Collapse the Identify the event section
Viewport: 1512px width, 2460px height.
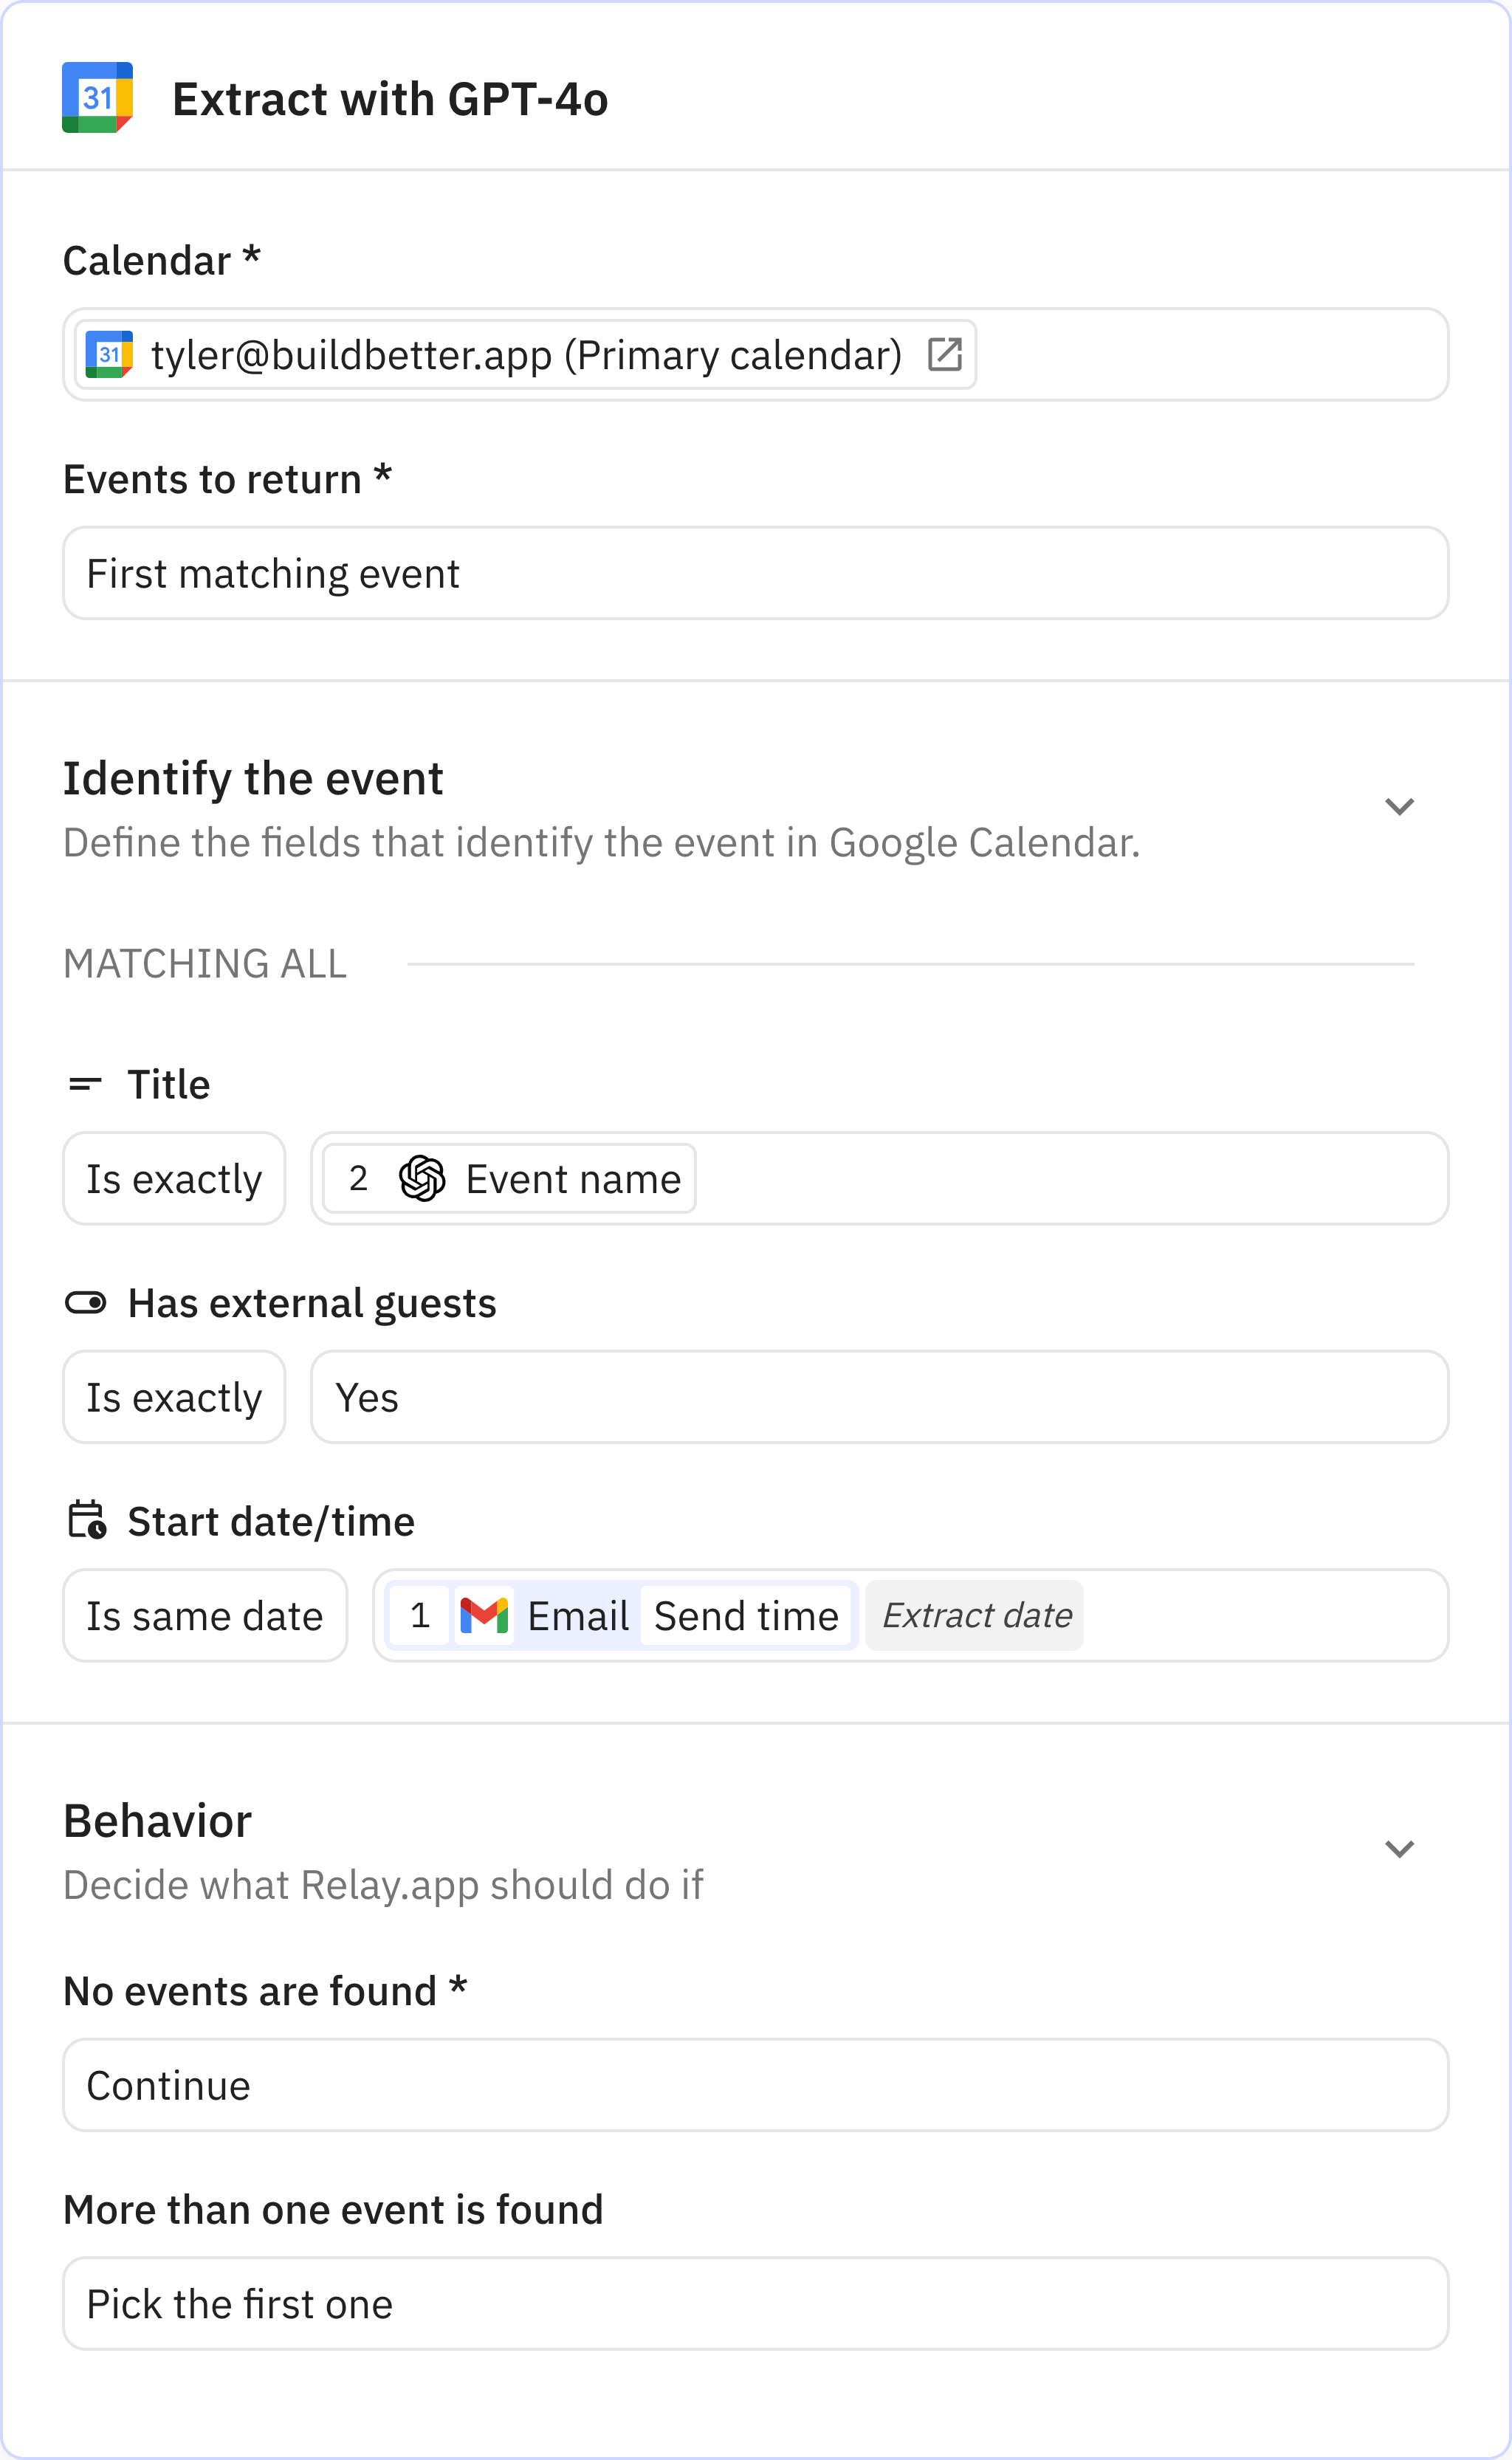[x=1400, y=806]
